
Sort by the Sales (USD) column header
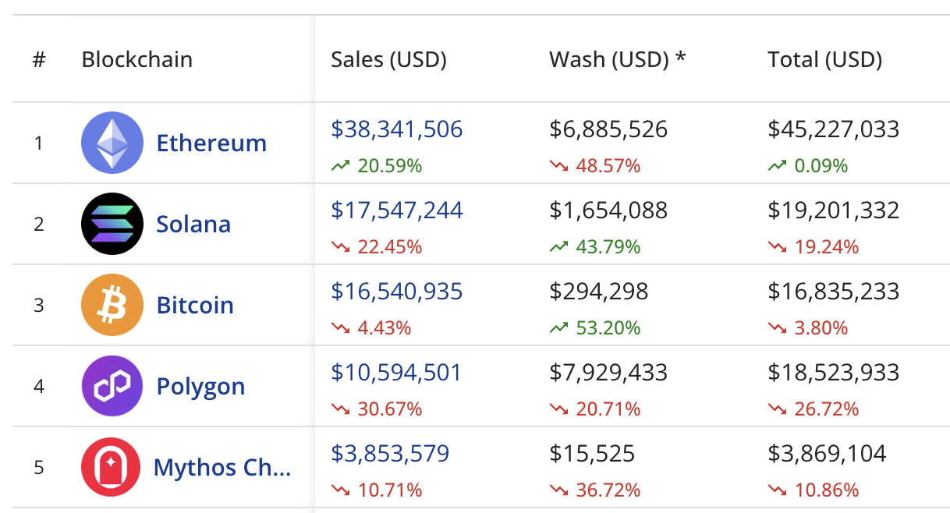(388, 60)
